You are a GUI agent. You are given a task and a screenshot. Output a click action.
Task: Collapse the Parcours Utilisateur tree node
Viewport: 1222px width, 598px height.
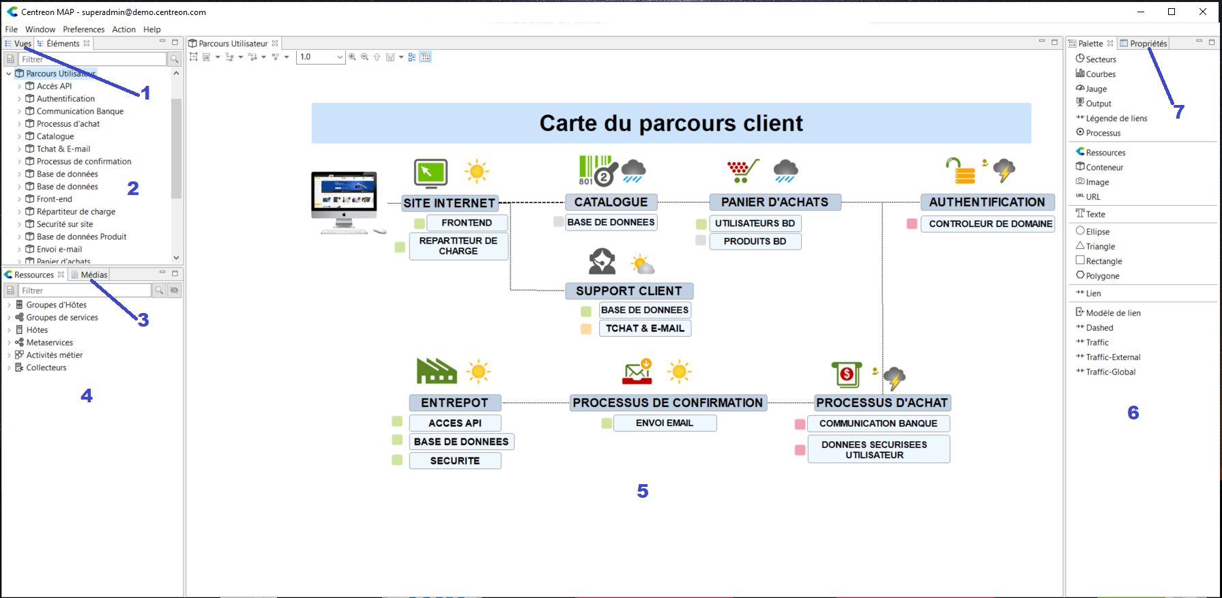(x=9, y=74)
